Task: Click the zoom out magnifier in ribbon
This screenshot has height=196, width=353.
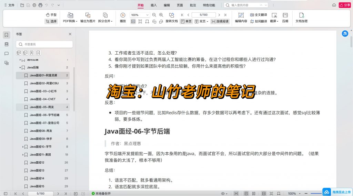Action: tap(154, 15)
